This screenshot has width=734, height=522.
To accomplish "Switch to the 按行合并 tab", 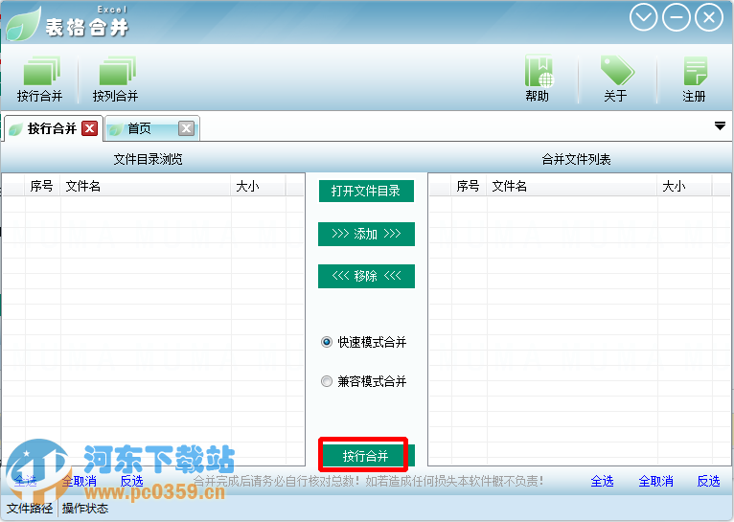I will (x=52, y=128).
